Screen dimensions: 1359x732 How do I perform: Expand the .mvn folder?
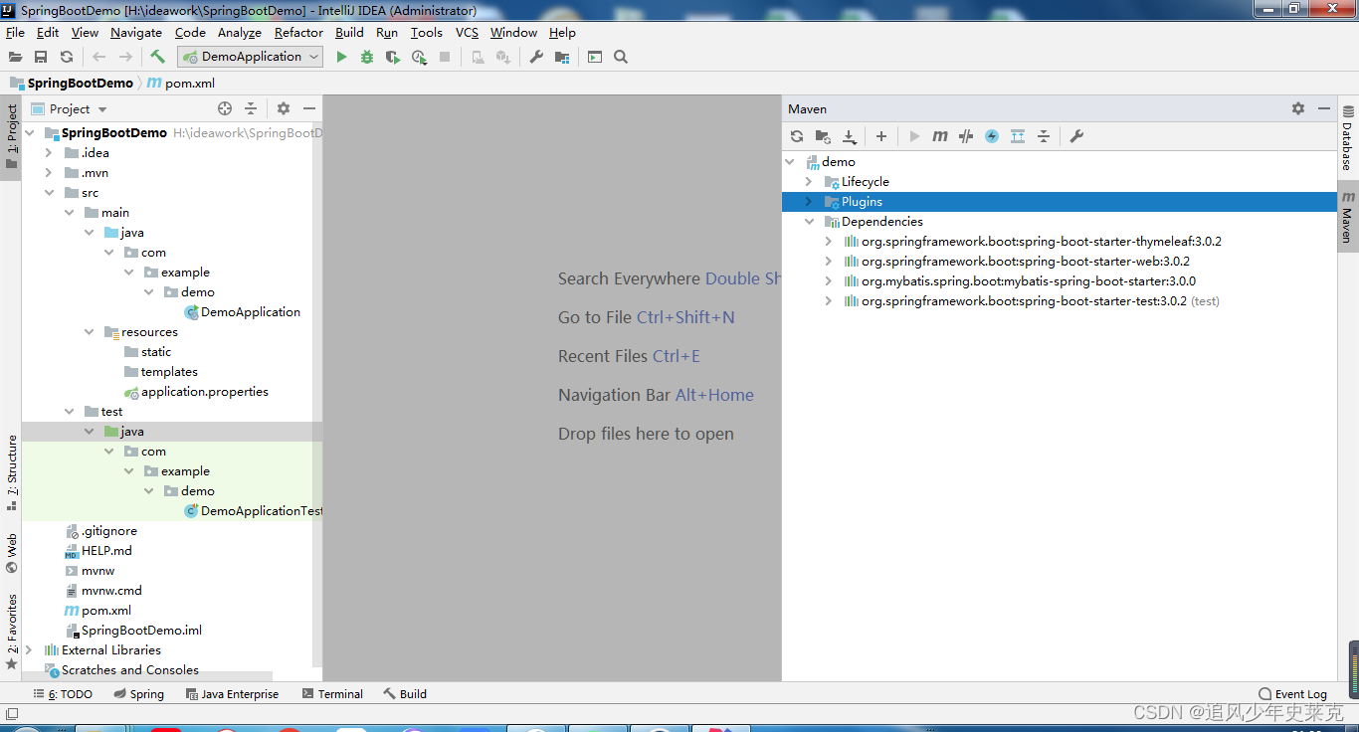pos(49,173)
